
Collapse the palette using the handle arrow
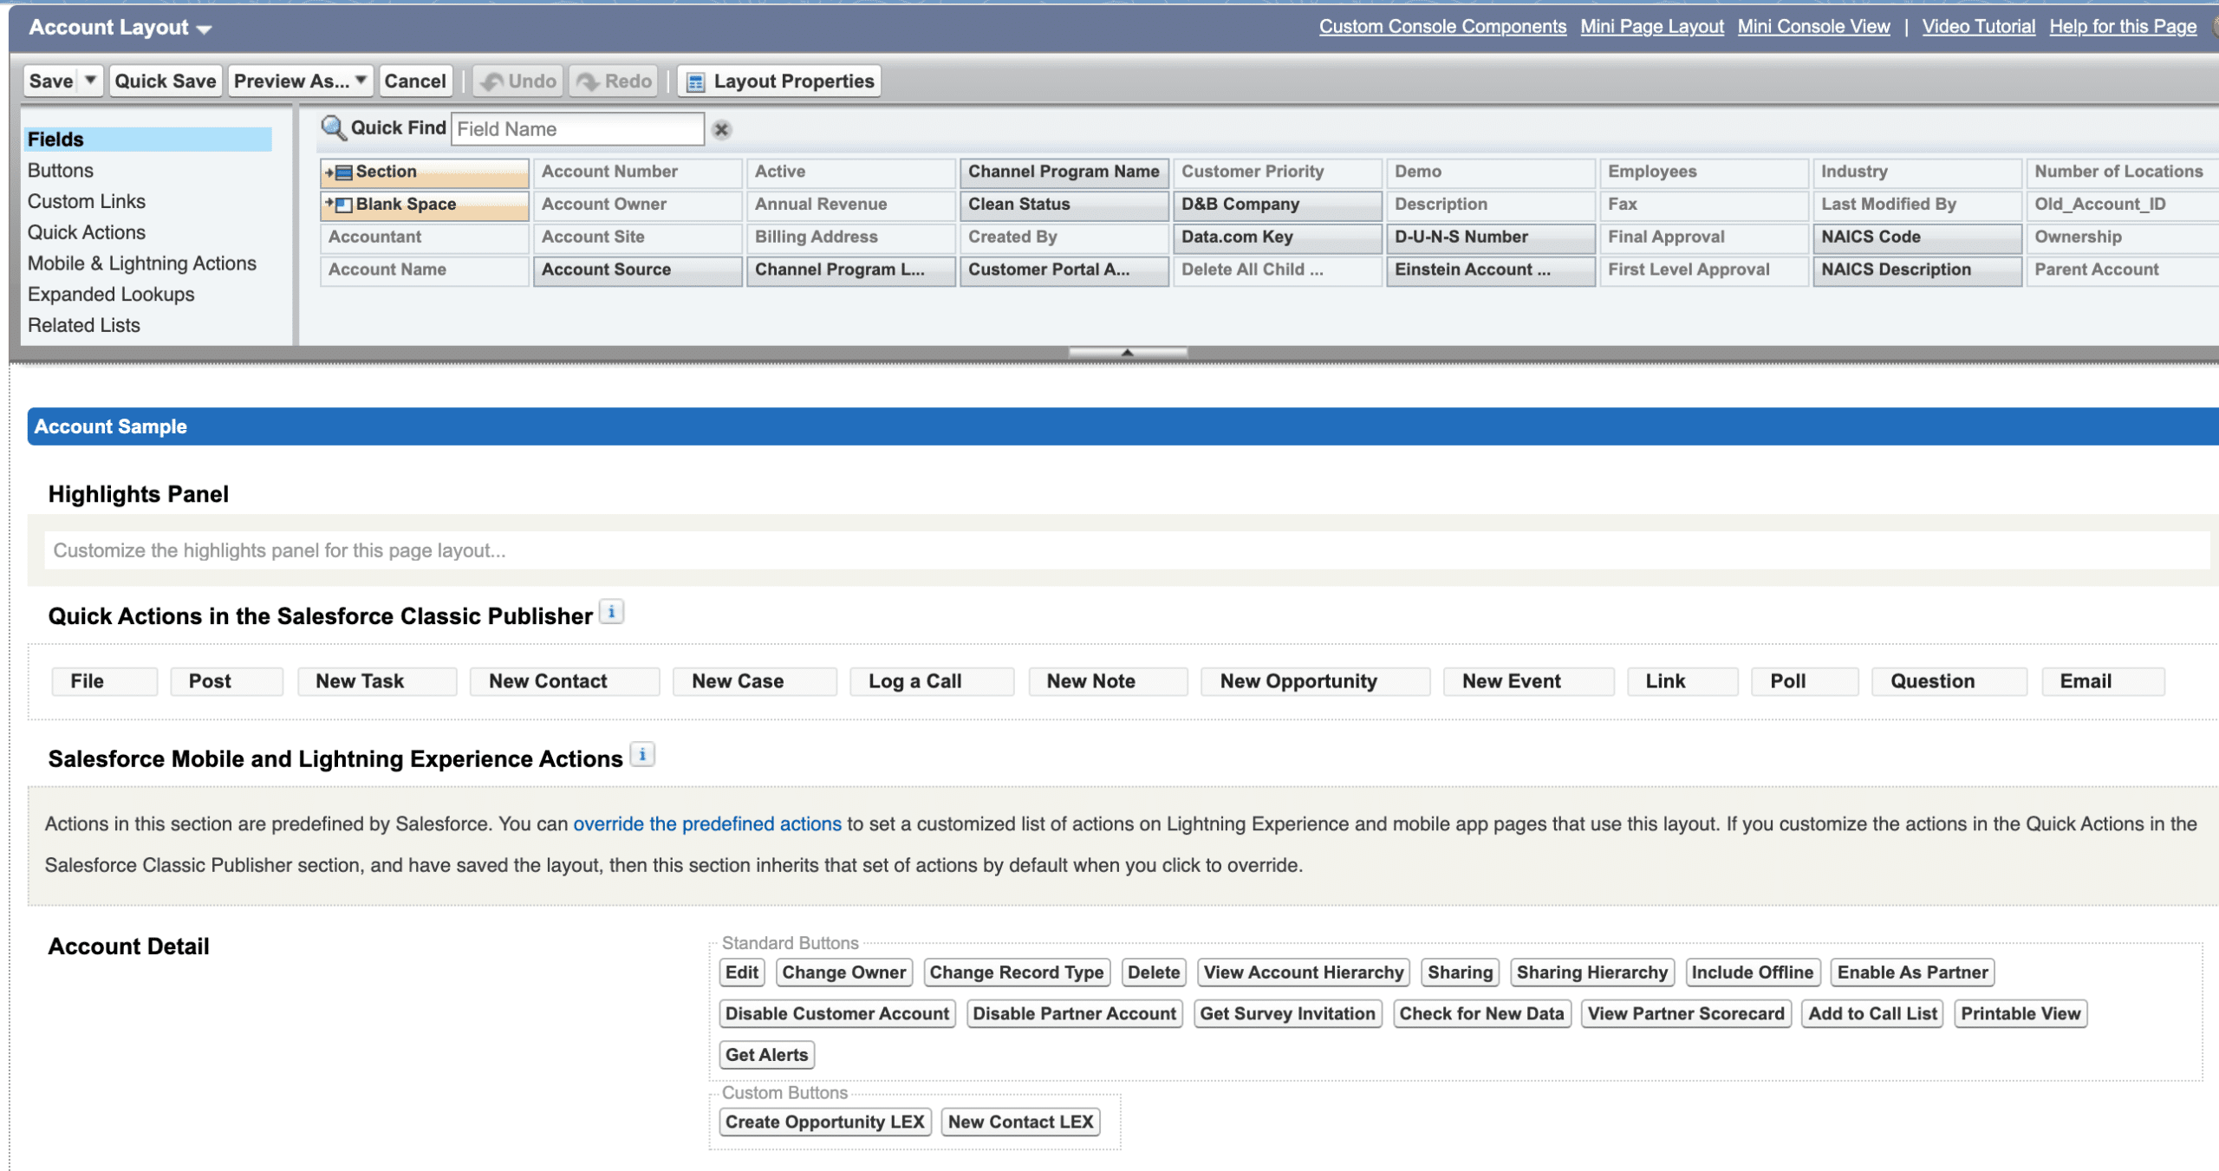click(x=1127, y=352)
